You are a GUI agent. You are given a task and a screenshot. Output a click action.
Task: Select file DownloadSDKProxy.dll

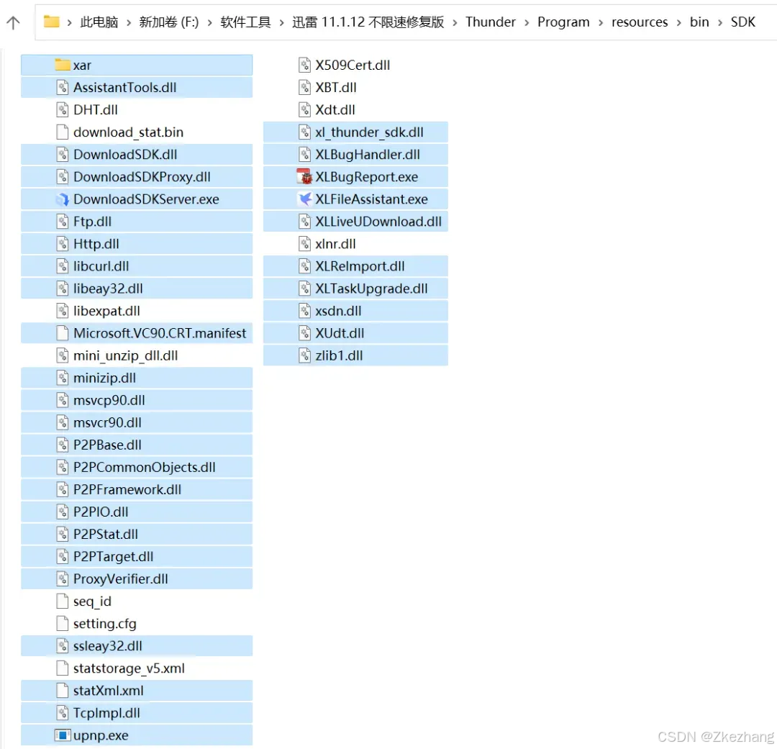click(137, 177)
